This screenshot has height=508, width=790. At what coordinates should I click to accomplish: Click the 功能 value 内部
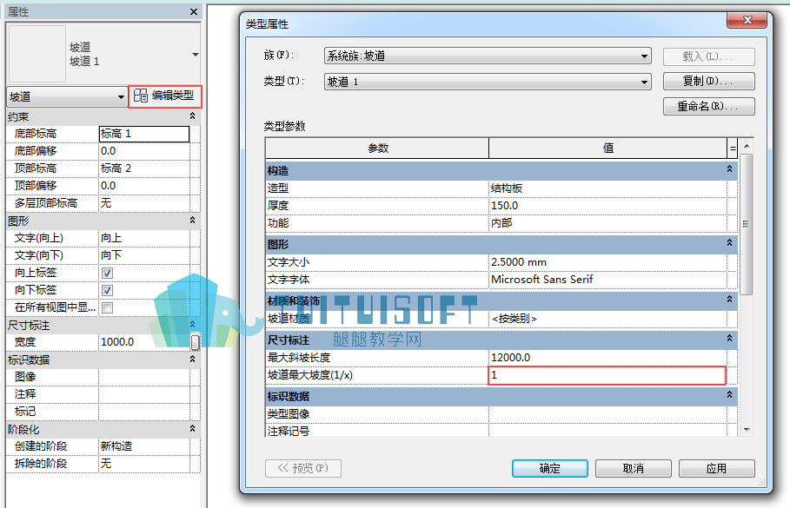point(607,223)
